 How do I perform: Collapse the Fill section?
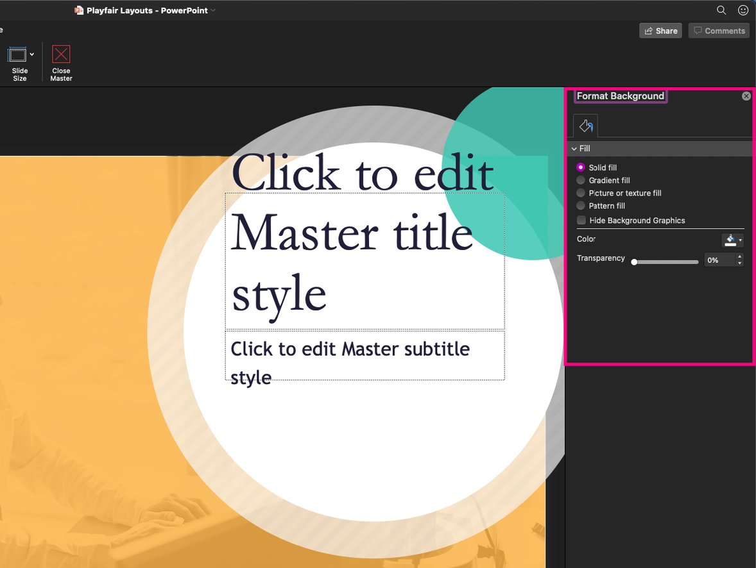(x=574, y=148)
